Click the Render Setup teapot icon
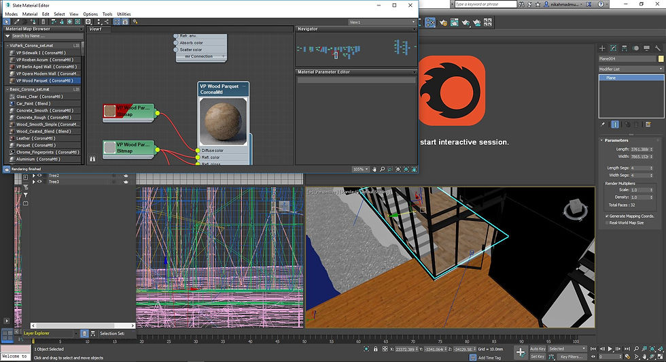The height and width of the screenshot is (362, 666). tap(443, 22)
